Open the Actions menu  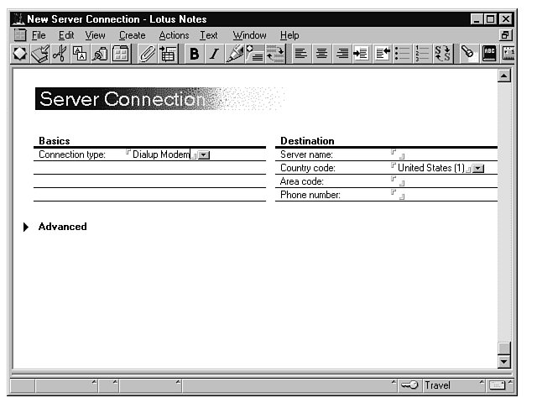tap(174, 35)
